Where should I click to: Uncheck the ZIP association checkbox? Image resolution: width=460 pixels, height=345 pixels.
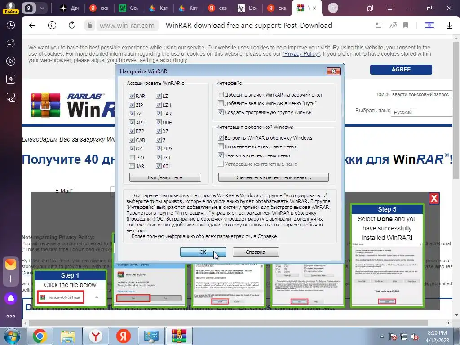(132, 105)
